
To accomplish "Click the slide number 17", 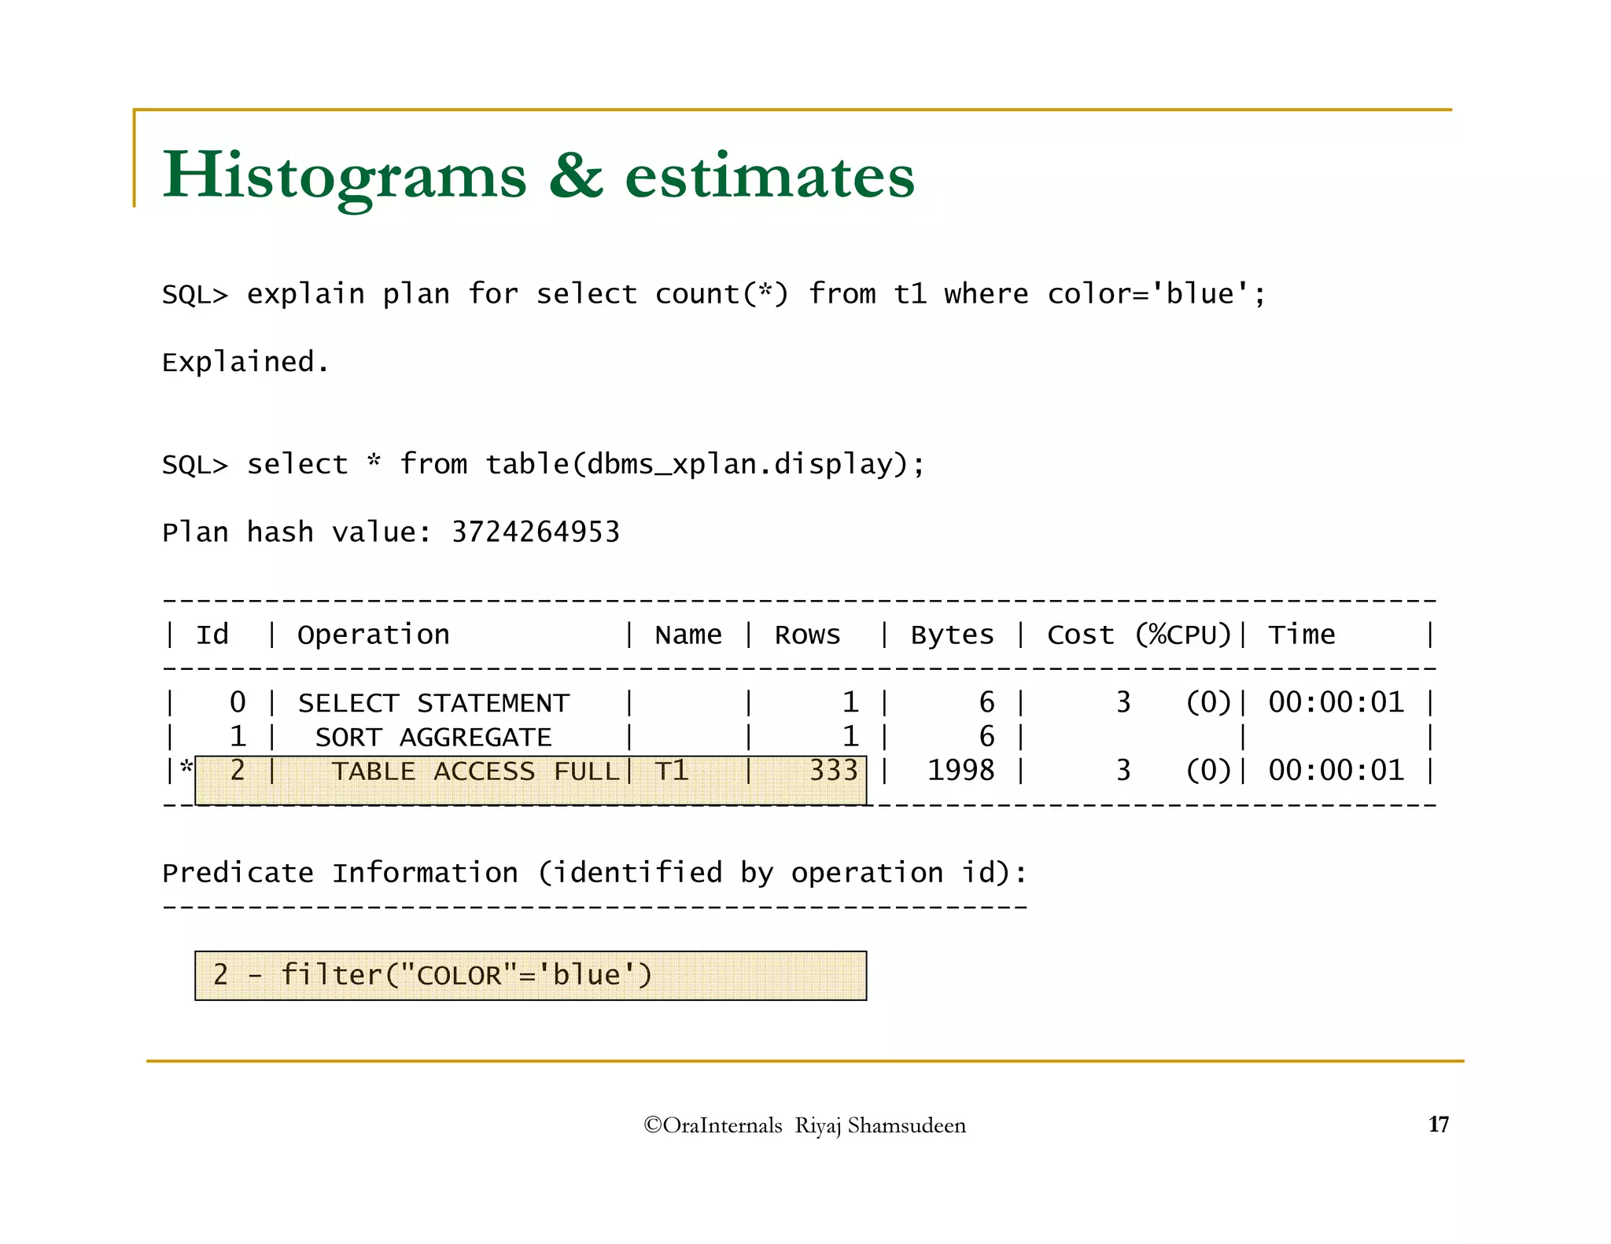I will tap(1439, 1124).
